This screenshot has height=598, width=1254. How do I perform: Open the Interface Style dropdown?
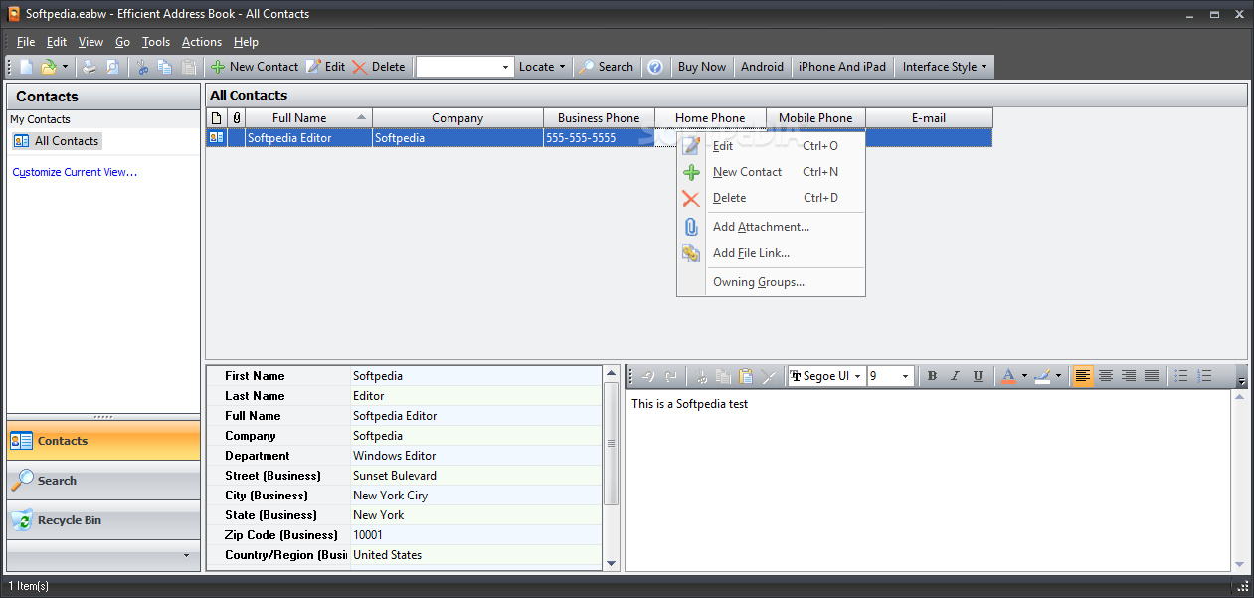pos(945,67)
